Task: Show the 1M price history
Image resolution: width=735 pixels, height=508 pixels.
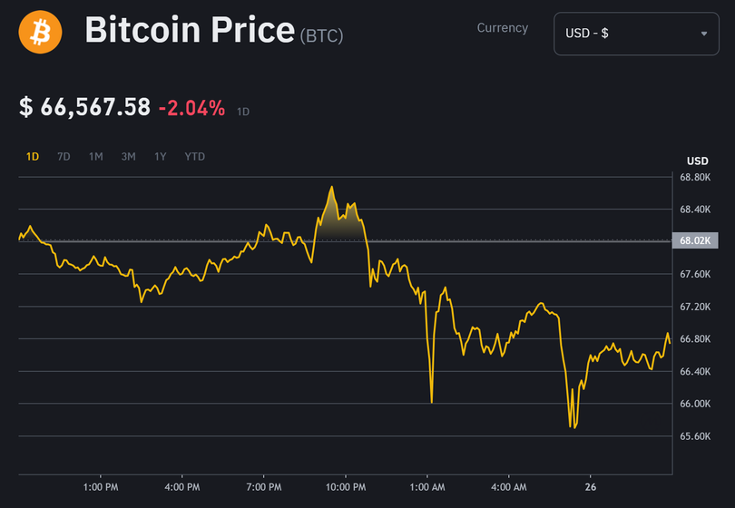Action: point(95,156)
